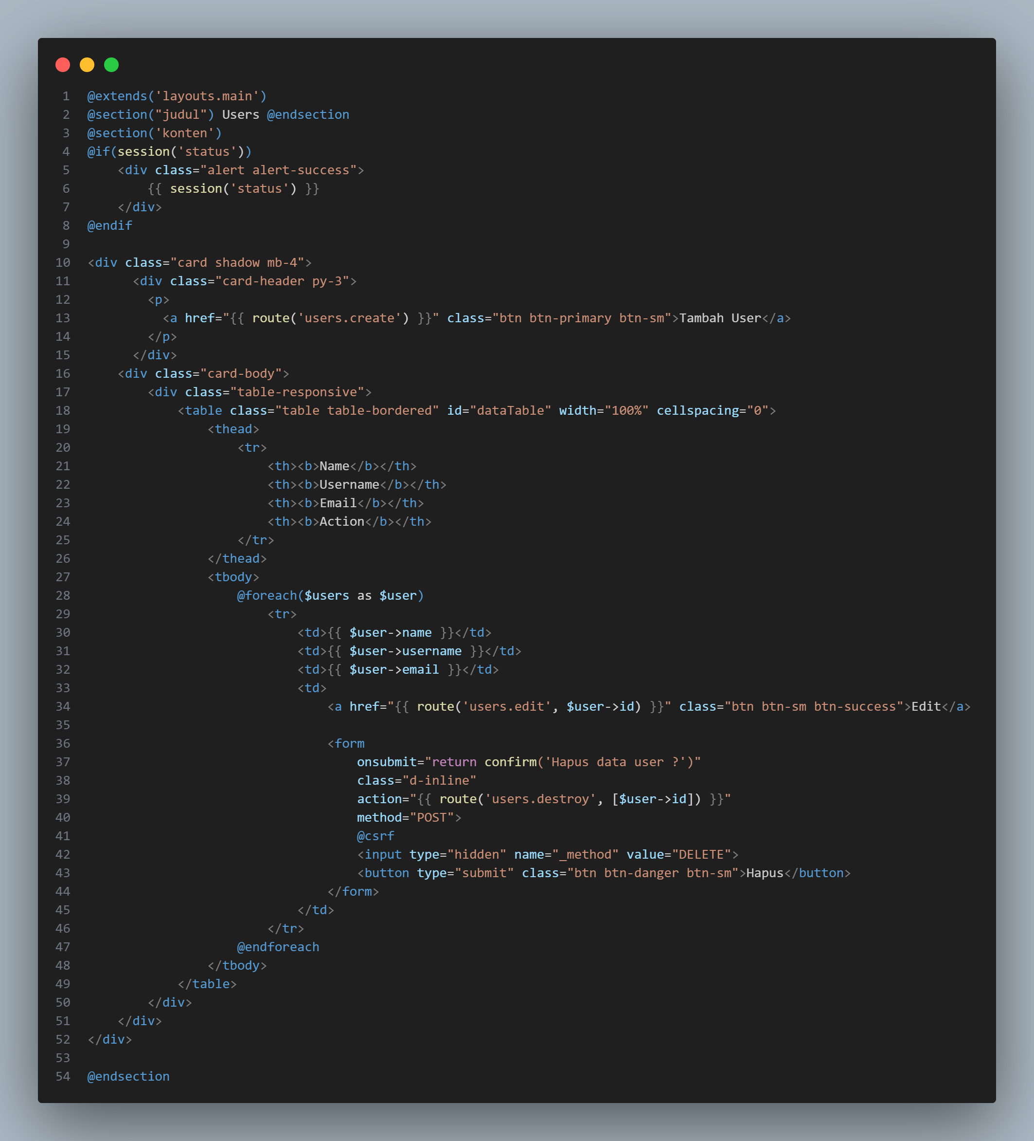Screen dimensions: 1034x1141
Task: Select the @foreach($users as $user) statement
Action: (x=330, y=595)
